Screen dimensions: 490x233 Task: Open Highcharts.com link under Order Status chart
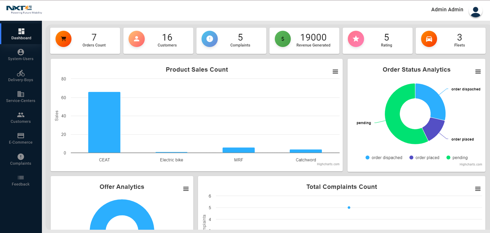[471, 164]
